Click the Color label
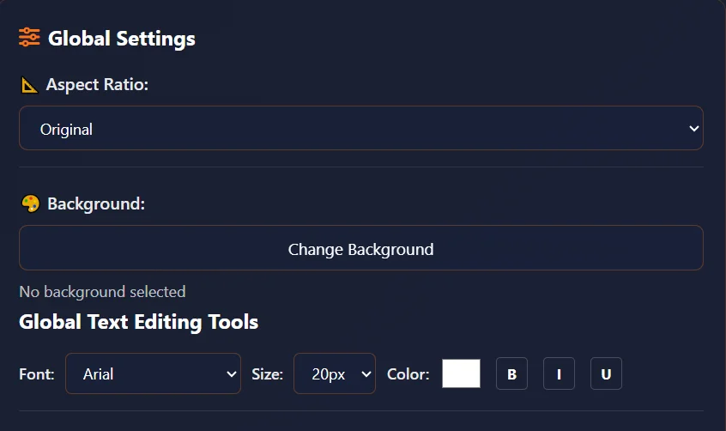This screenshot has width=726, height=431. tap(408, 374)
